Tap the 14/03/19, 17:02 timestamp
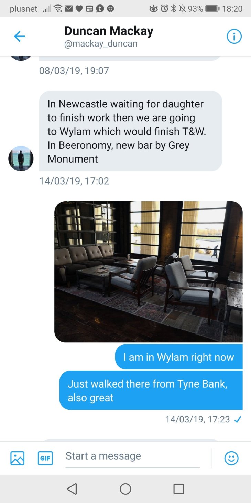This screenshot has width=251, height=503. click(x=74, y=181)
